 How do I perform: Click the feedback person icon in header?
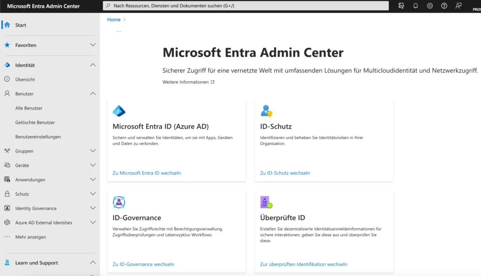pos(458,6)
